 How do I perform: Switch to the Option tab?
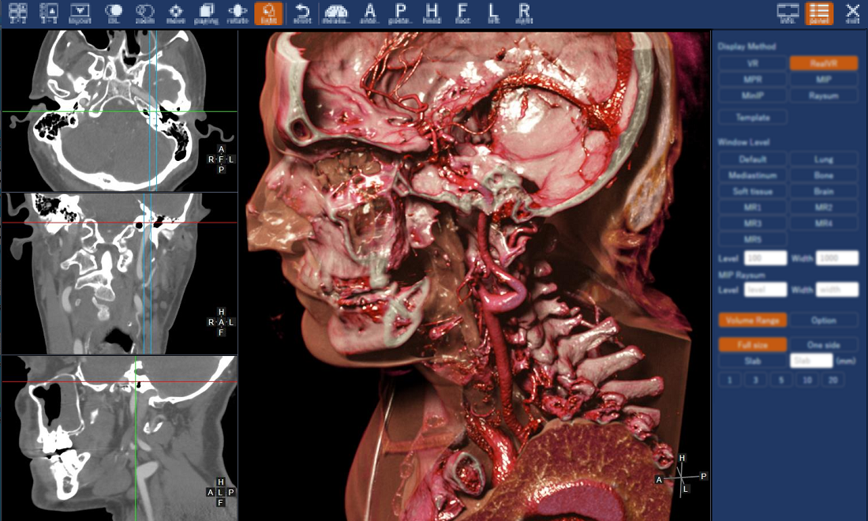823,320
